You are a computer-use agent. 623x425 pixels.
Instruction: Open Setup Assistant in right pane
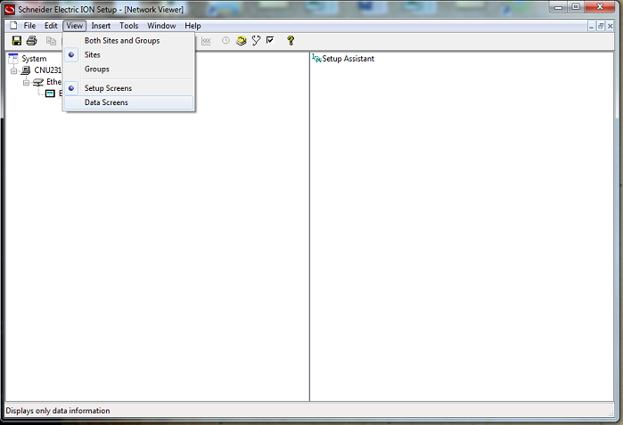point(348,59)
